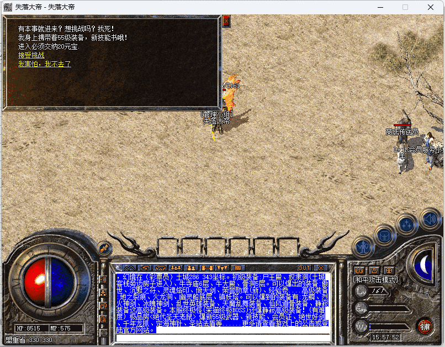445x347 pixels.
Task: Close the 失落大帝 game window
Action: point(430,7)
